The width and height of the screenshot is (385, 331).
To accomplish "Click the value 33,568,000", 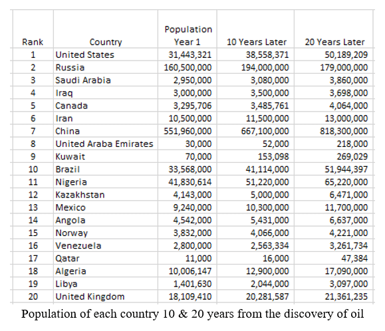I will click(190, 169).
